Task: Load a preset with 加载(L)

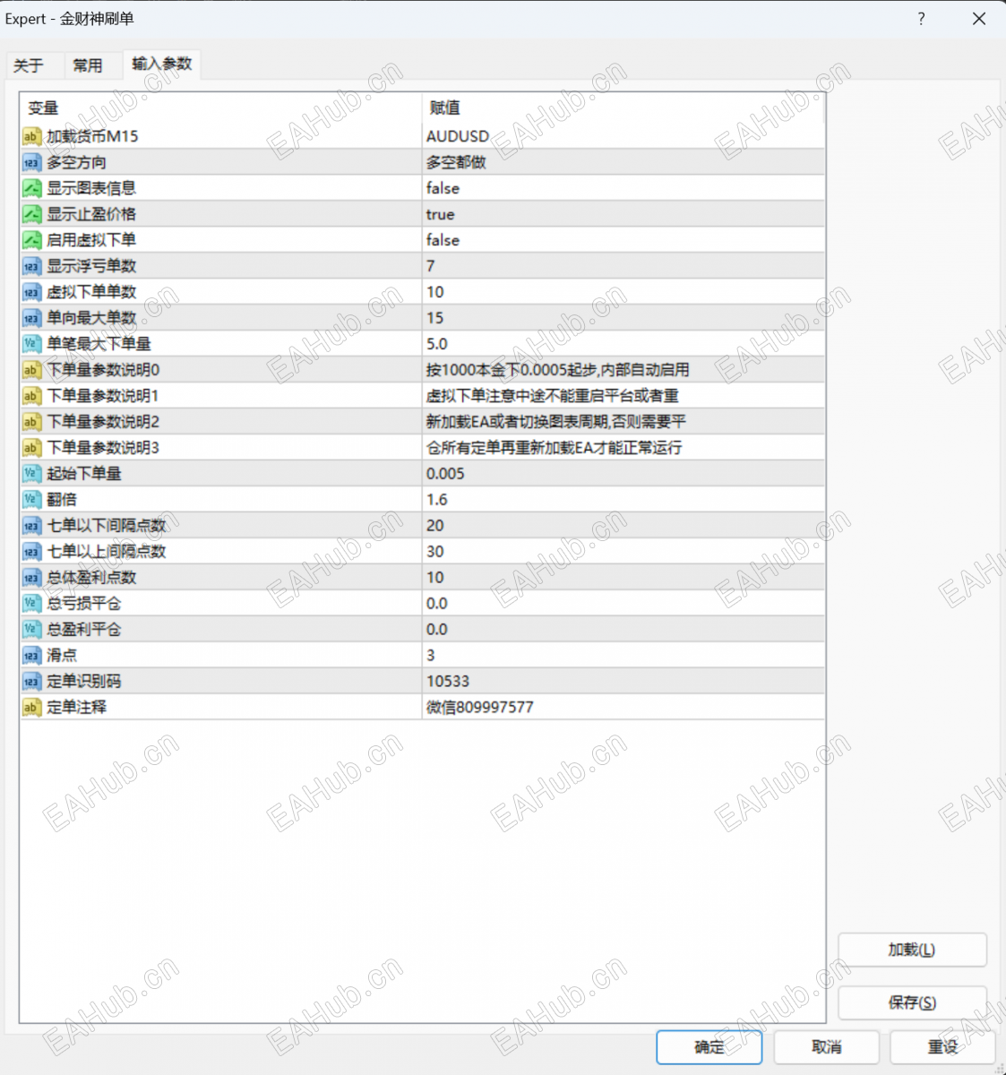Action: (912, 950)
